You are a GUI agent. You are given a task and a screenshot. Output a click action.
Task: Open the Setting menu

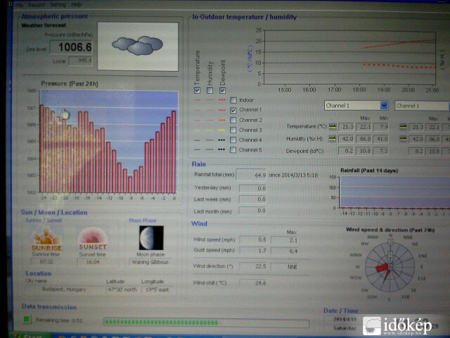pyautogui.click(x=58, y=4)
